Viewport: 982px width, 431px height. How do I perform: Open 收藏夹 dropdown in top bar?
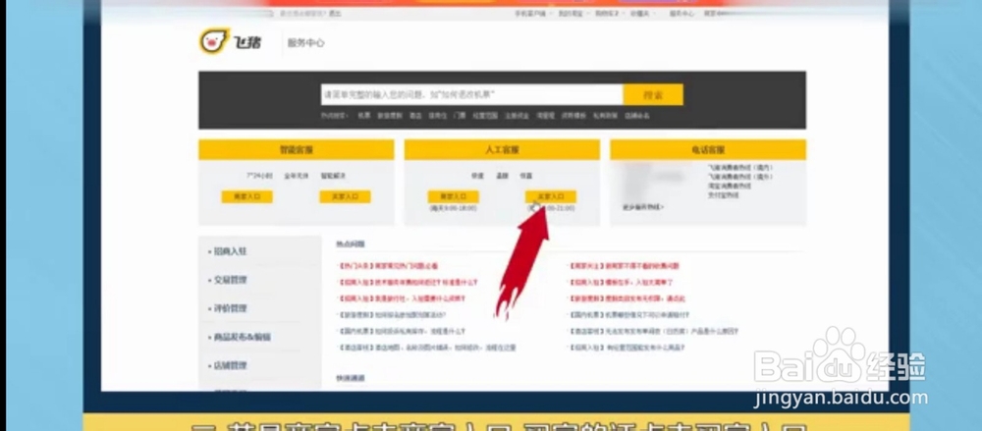(x=641, y=13)
